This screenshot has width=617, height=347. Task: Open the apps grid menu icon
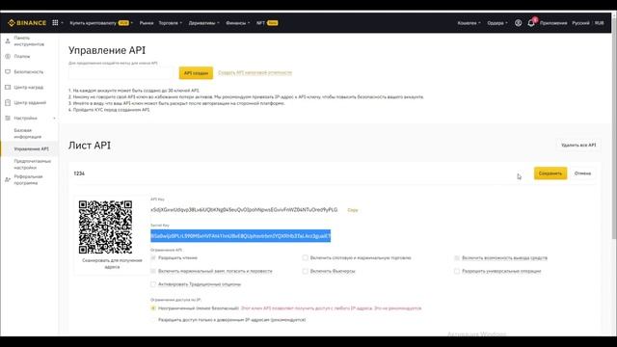[x=55, y=23]
